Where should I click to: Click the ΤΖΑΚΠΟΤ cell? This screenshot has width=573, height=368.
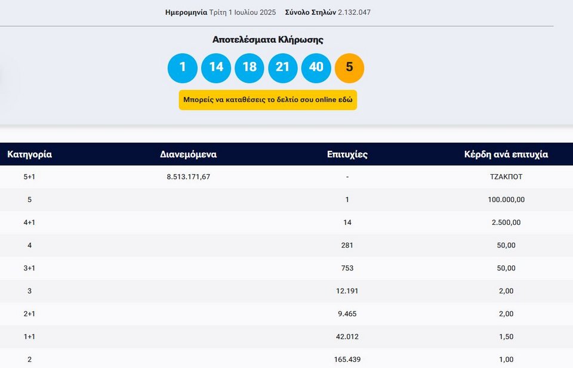pyautogui.click(x=506, y=177)
